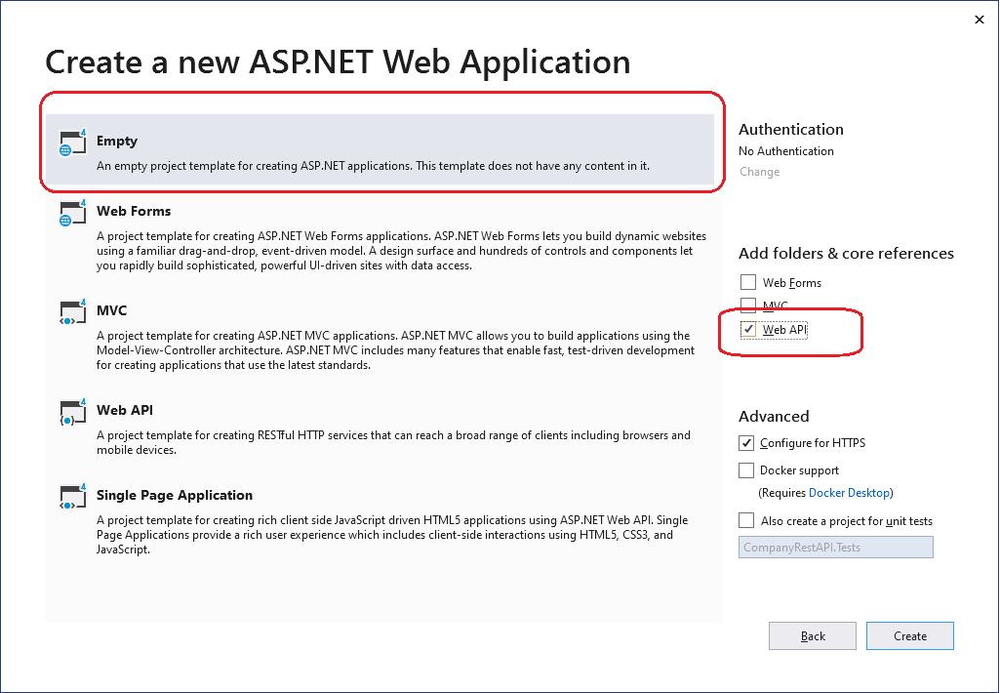The image size is (1000, 693).
Task: Click the Empty template description text
Action: 373,166
